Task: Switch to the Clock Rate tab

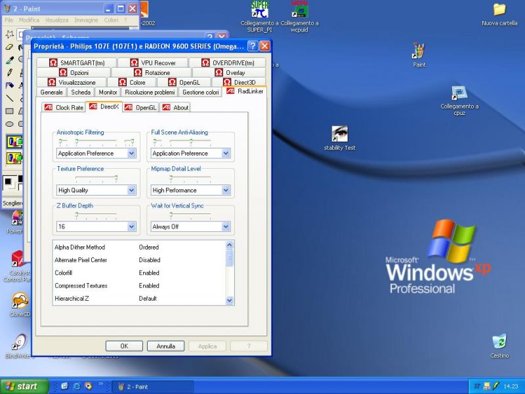Action: pyautogui.click(x=64, y=108)
